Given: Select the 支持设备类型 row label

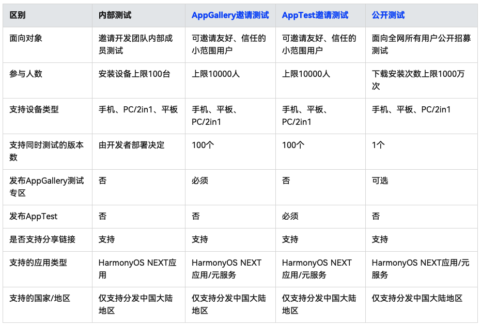Looking at the screenshot, I should click(34, 109).
